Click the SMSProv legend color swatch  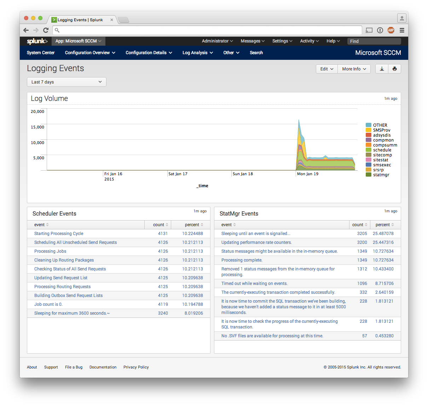coord(369,130)
